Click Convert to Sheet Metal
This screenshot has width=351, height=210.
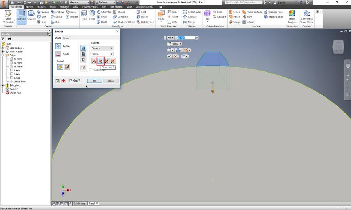(307, 16)
